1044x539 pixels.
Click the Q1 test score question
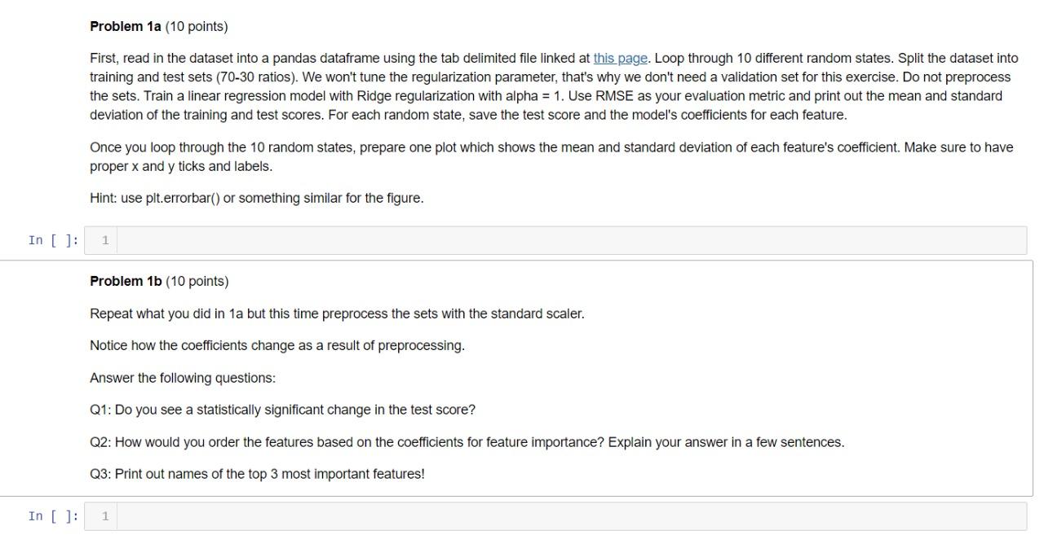click(x=282, y=410)
